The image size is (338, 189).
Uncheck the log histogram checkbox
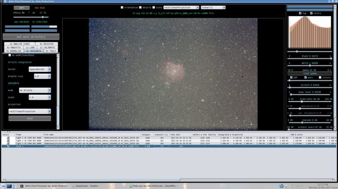coord(300,13)
